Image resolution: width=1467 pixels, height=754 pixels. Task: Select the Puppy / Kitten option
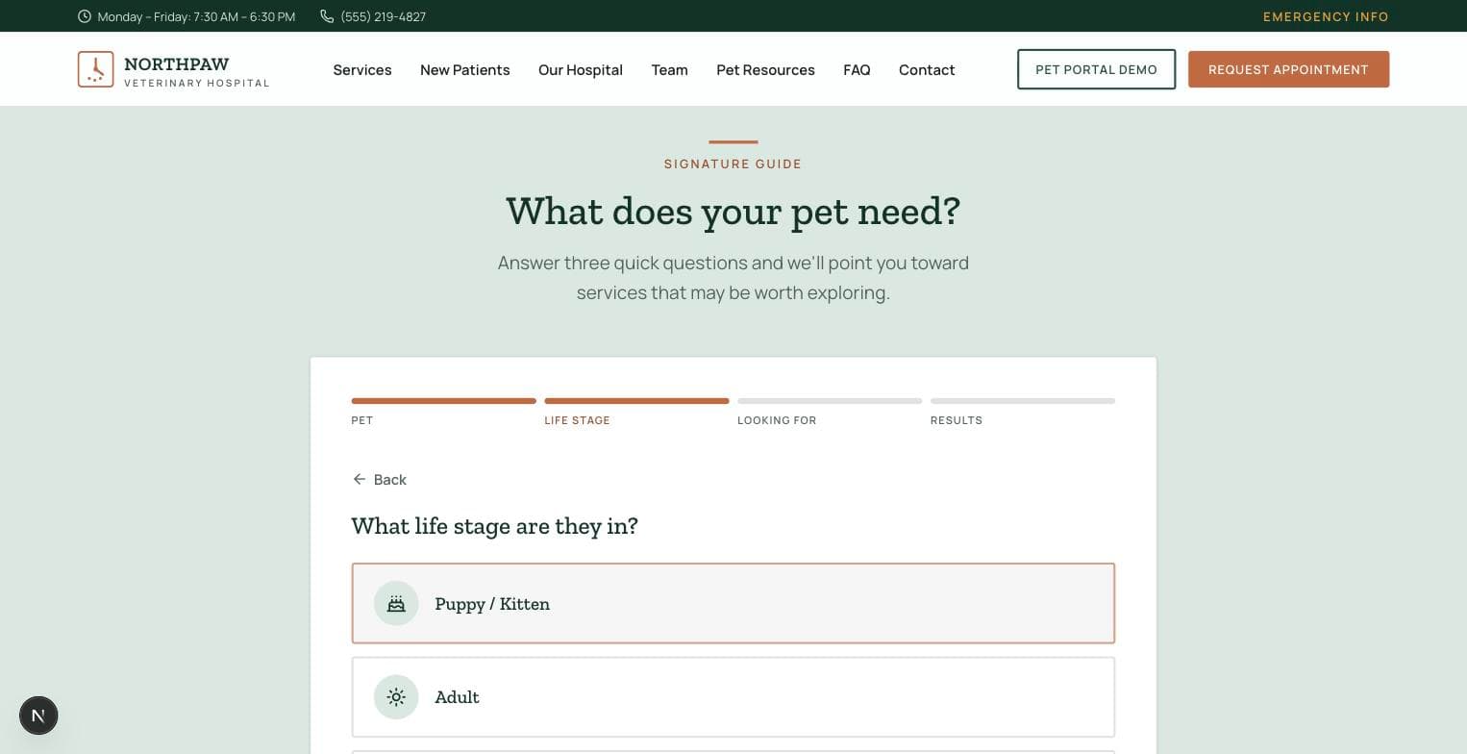[x=733, y=603]
